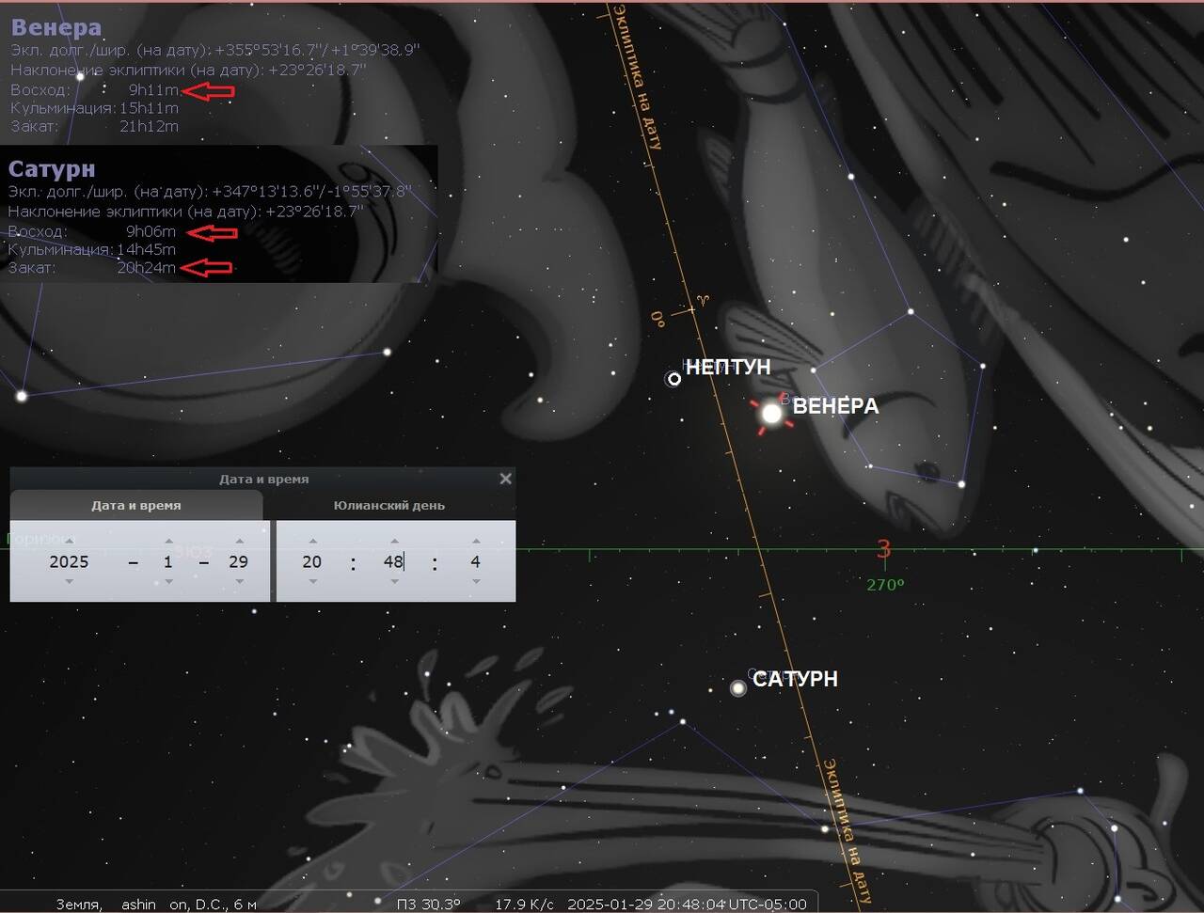Viewport: 1204px width, 913px height.
Task: Click Venus ecliptic coordinates +355°53'16.7"
Action: click(269, 49)
